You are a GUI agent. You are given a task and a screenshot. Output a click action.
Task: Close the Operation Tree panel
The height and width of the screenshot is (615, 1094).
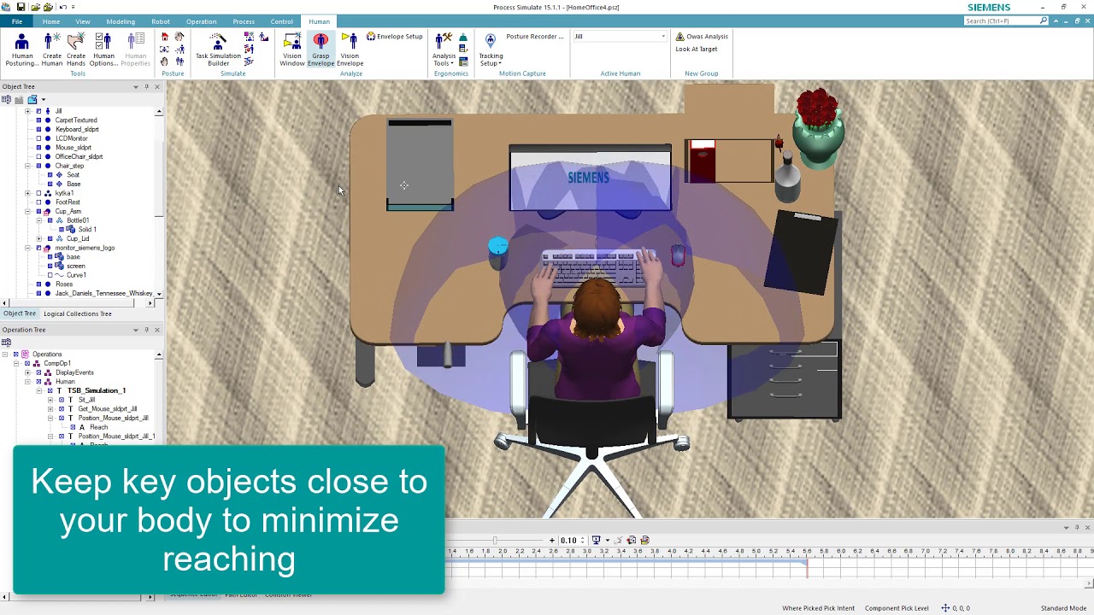click(156, 330)
